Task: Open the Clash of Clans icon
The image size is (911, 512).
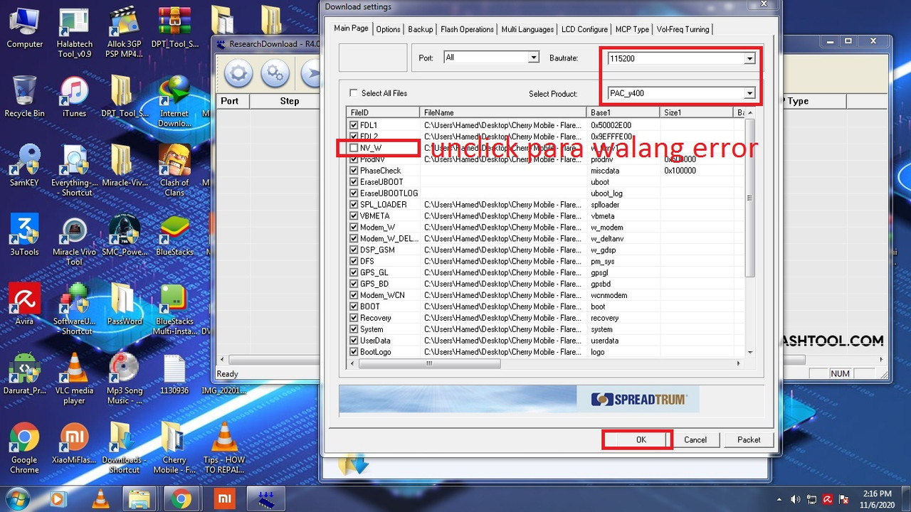Action: click(174, 169)
